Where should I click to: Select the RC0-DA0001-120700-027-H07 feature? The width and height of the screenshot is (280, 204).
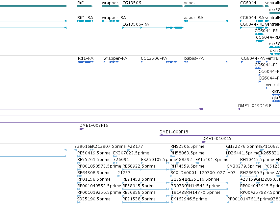[x=171, y=176]
